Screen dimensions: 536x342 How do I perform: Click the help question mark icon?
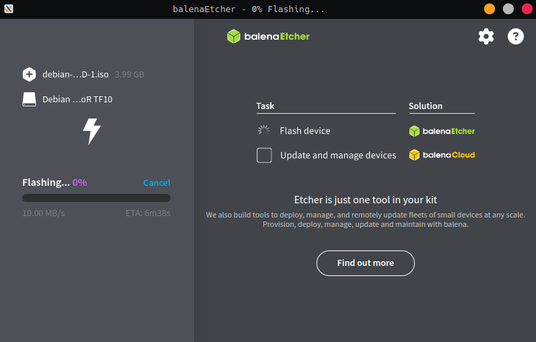coord(516,36)
